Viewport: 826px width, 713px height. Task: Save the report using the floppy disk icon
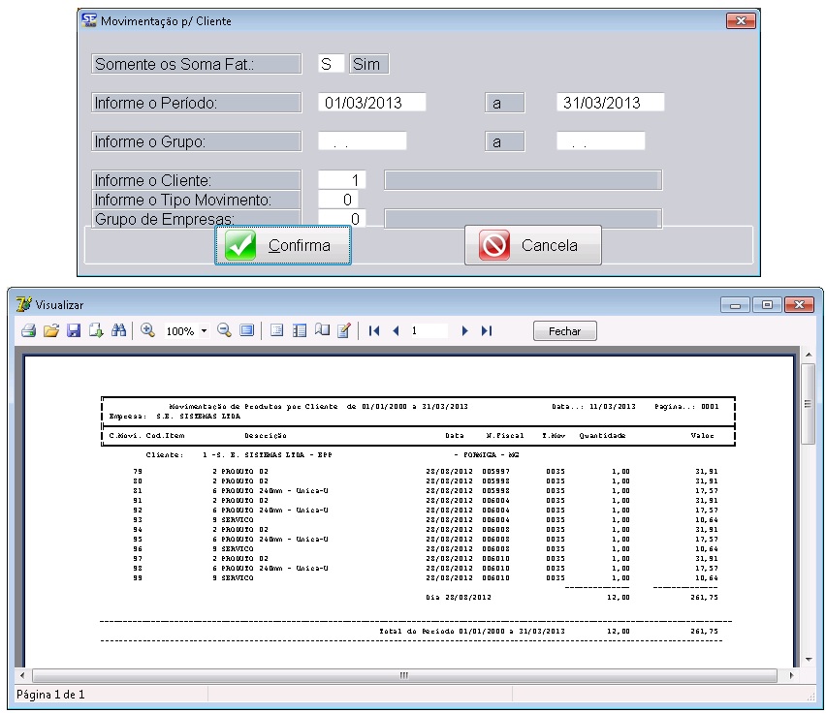[x=74, y=331]
